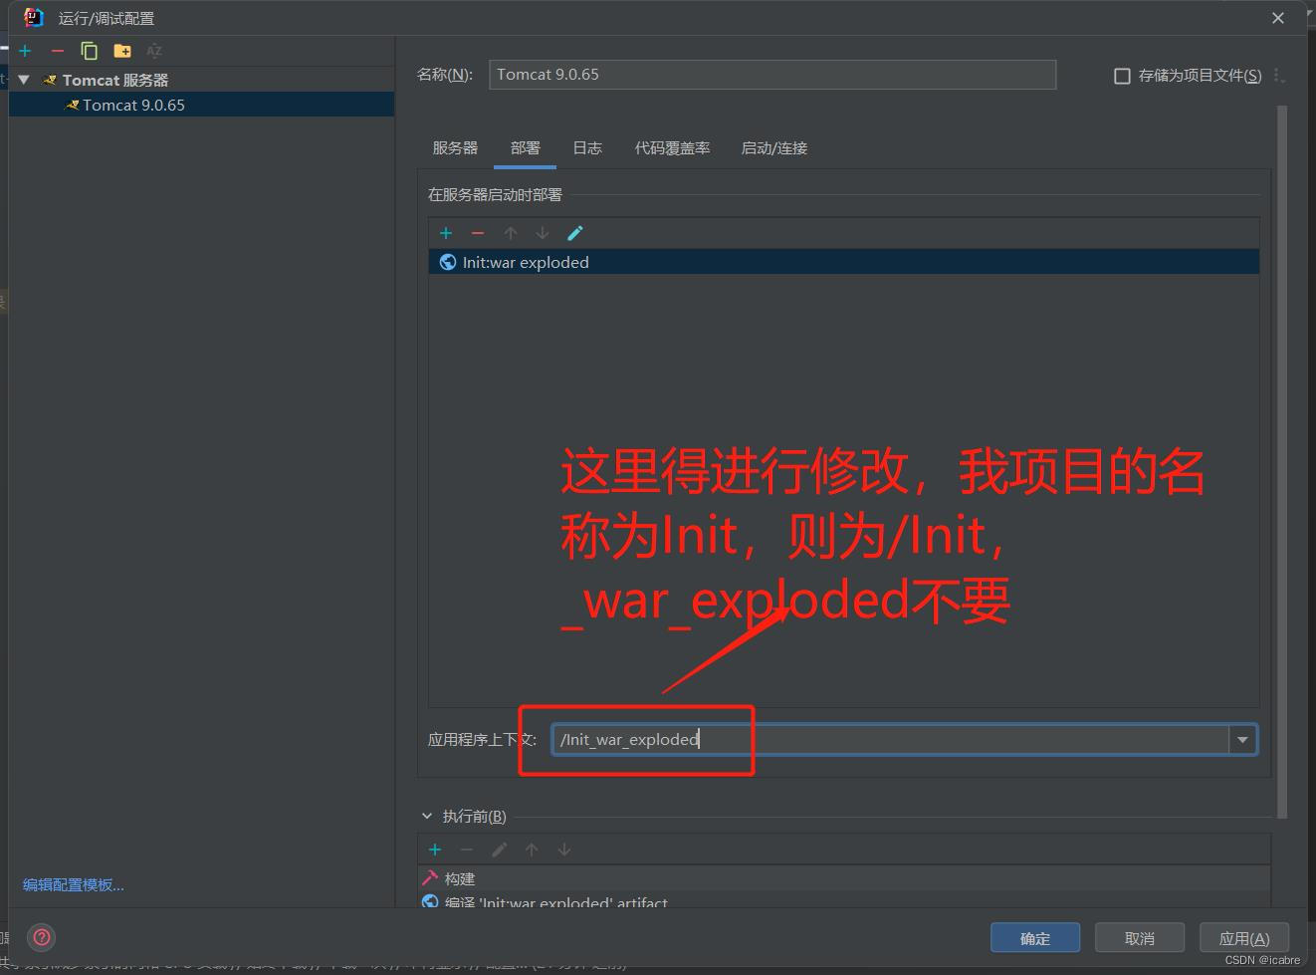Close the 运行/调试配置 dialog

(1278, 18)
